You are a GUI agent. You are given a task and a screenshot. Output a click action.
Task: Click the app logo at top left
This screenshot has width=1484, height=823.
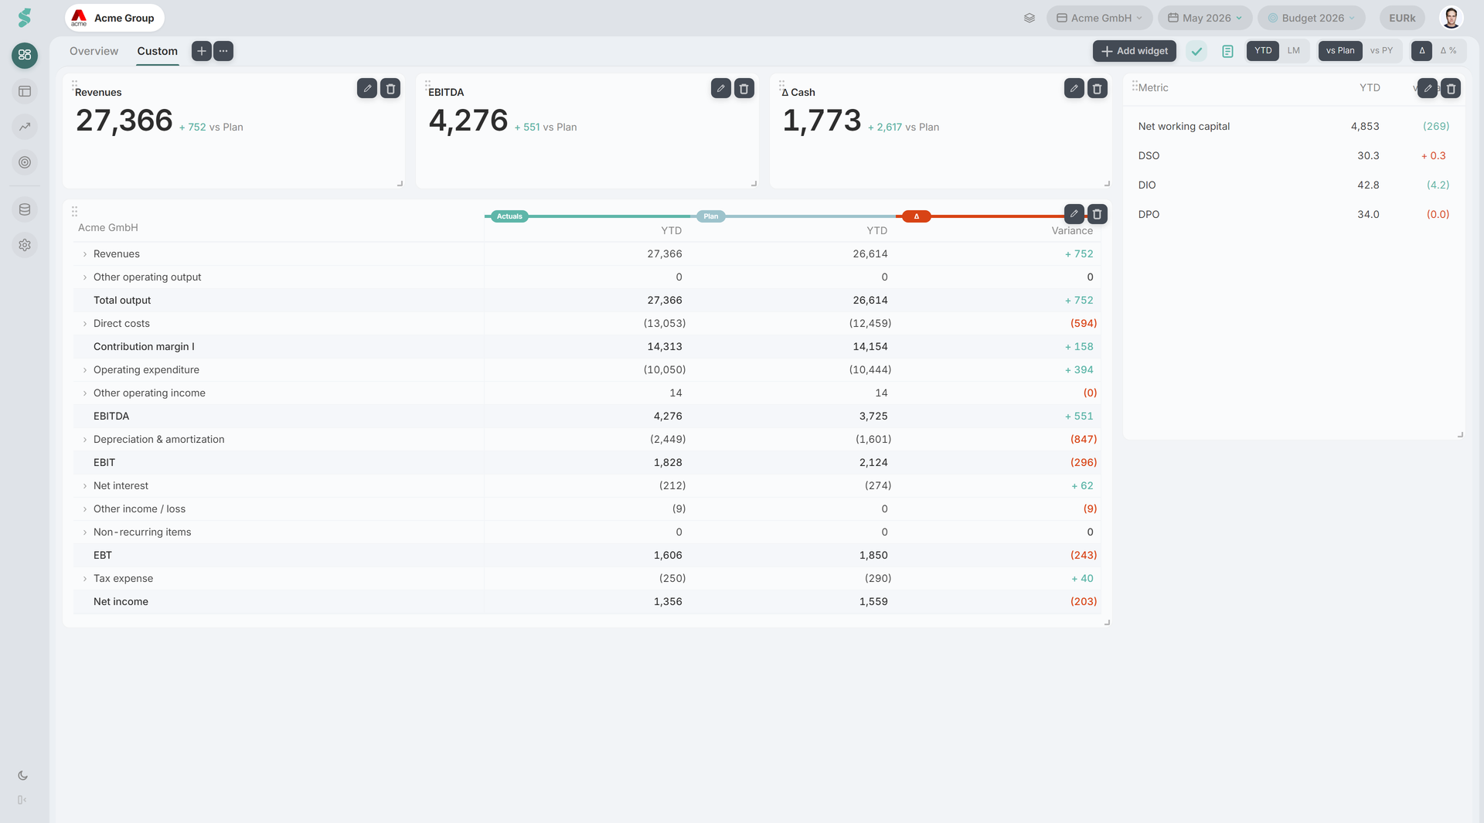25,18
